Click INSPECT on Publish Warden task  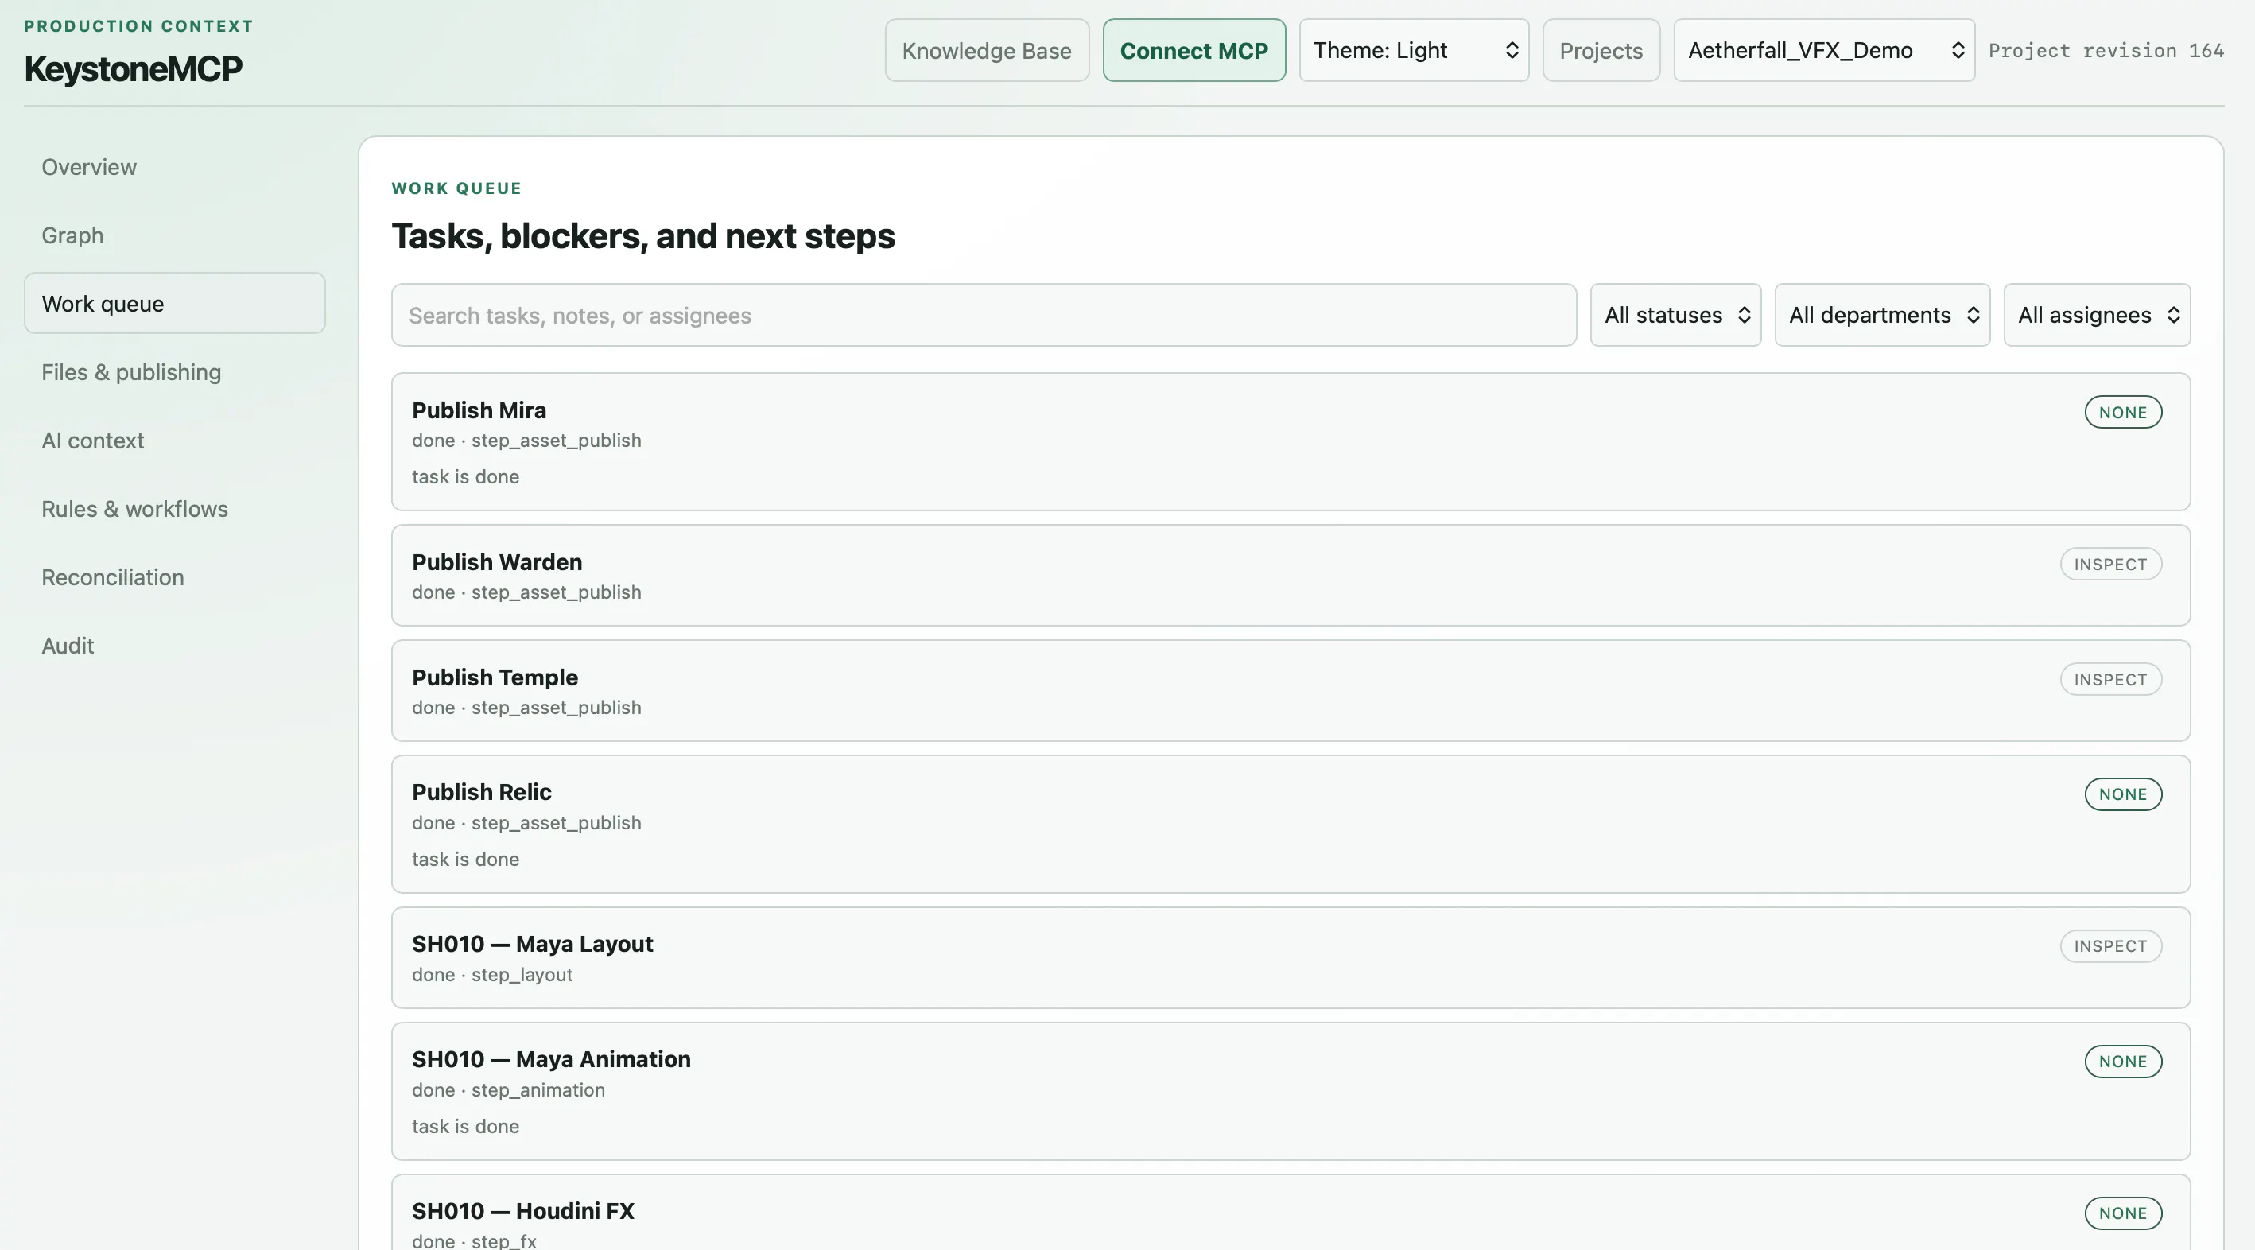point(2110,565)
